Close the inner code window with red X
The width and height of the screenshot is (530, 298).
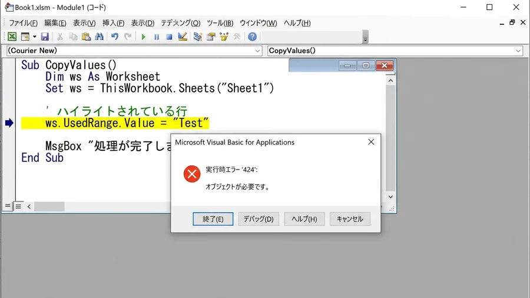[x=385, y=65]
